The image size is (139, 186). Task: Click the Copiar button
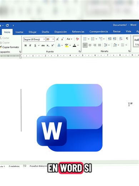(x=5, y=43)
